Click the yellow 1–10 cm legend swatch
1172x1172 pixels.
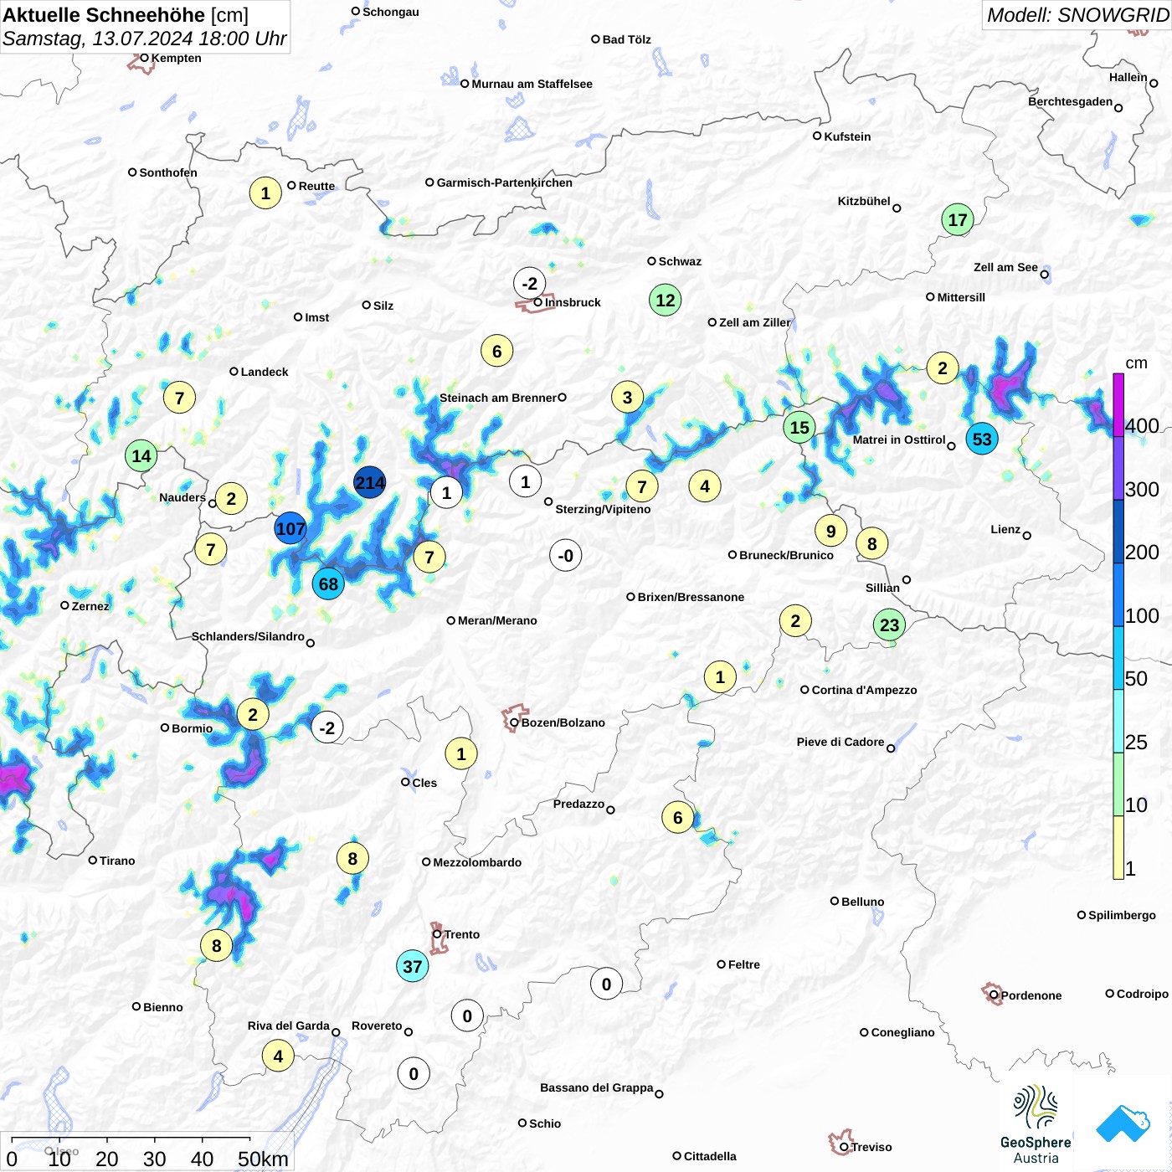[1118, 847]
